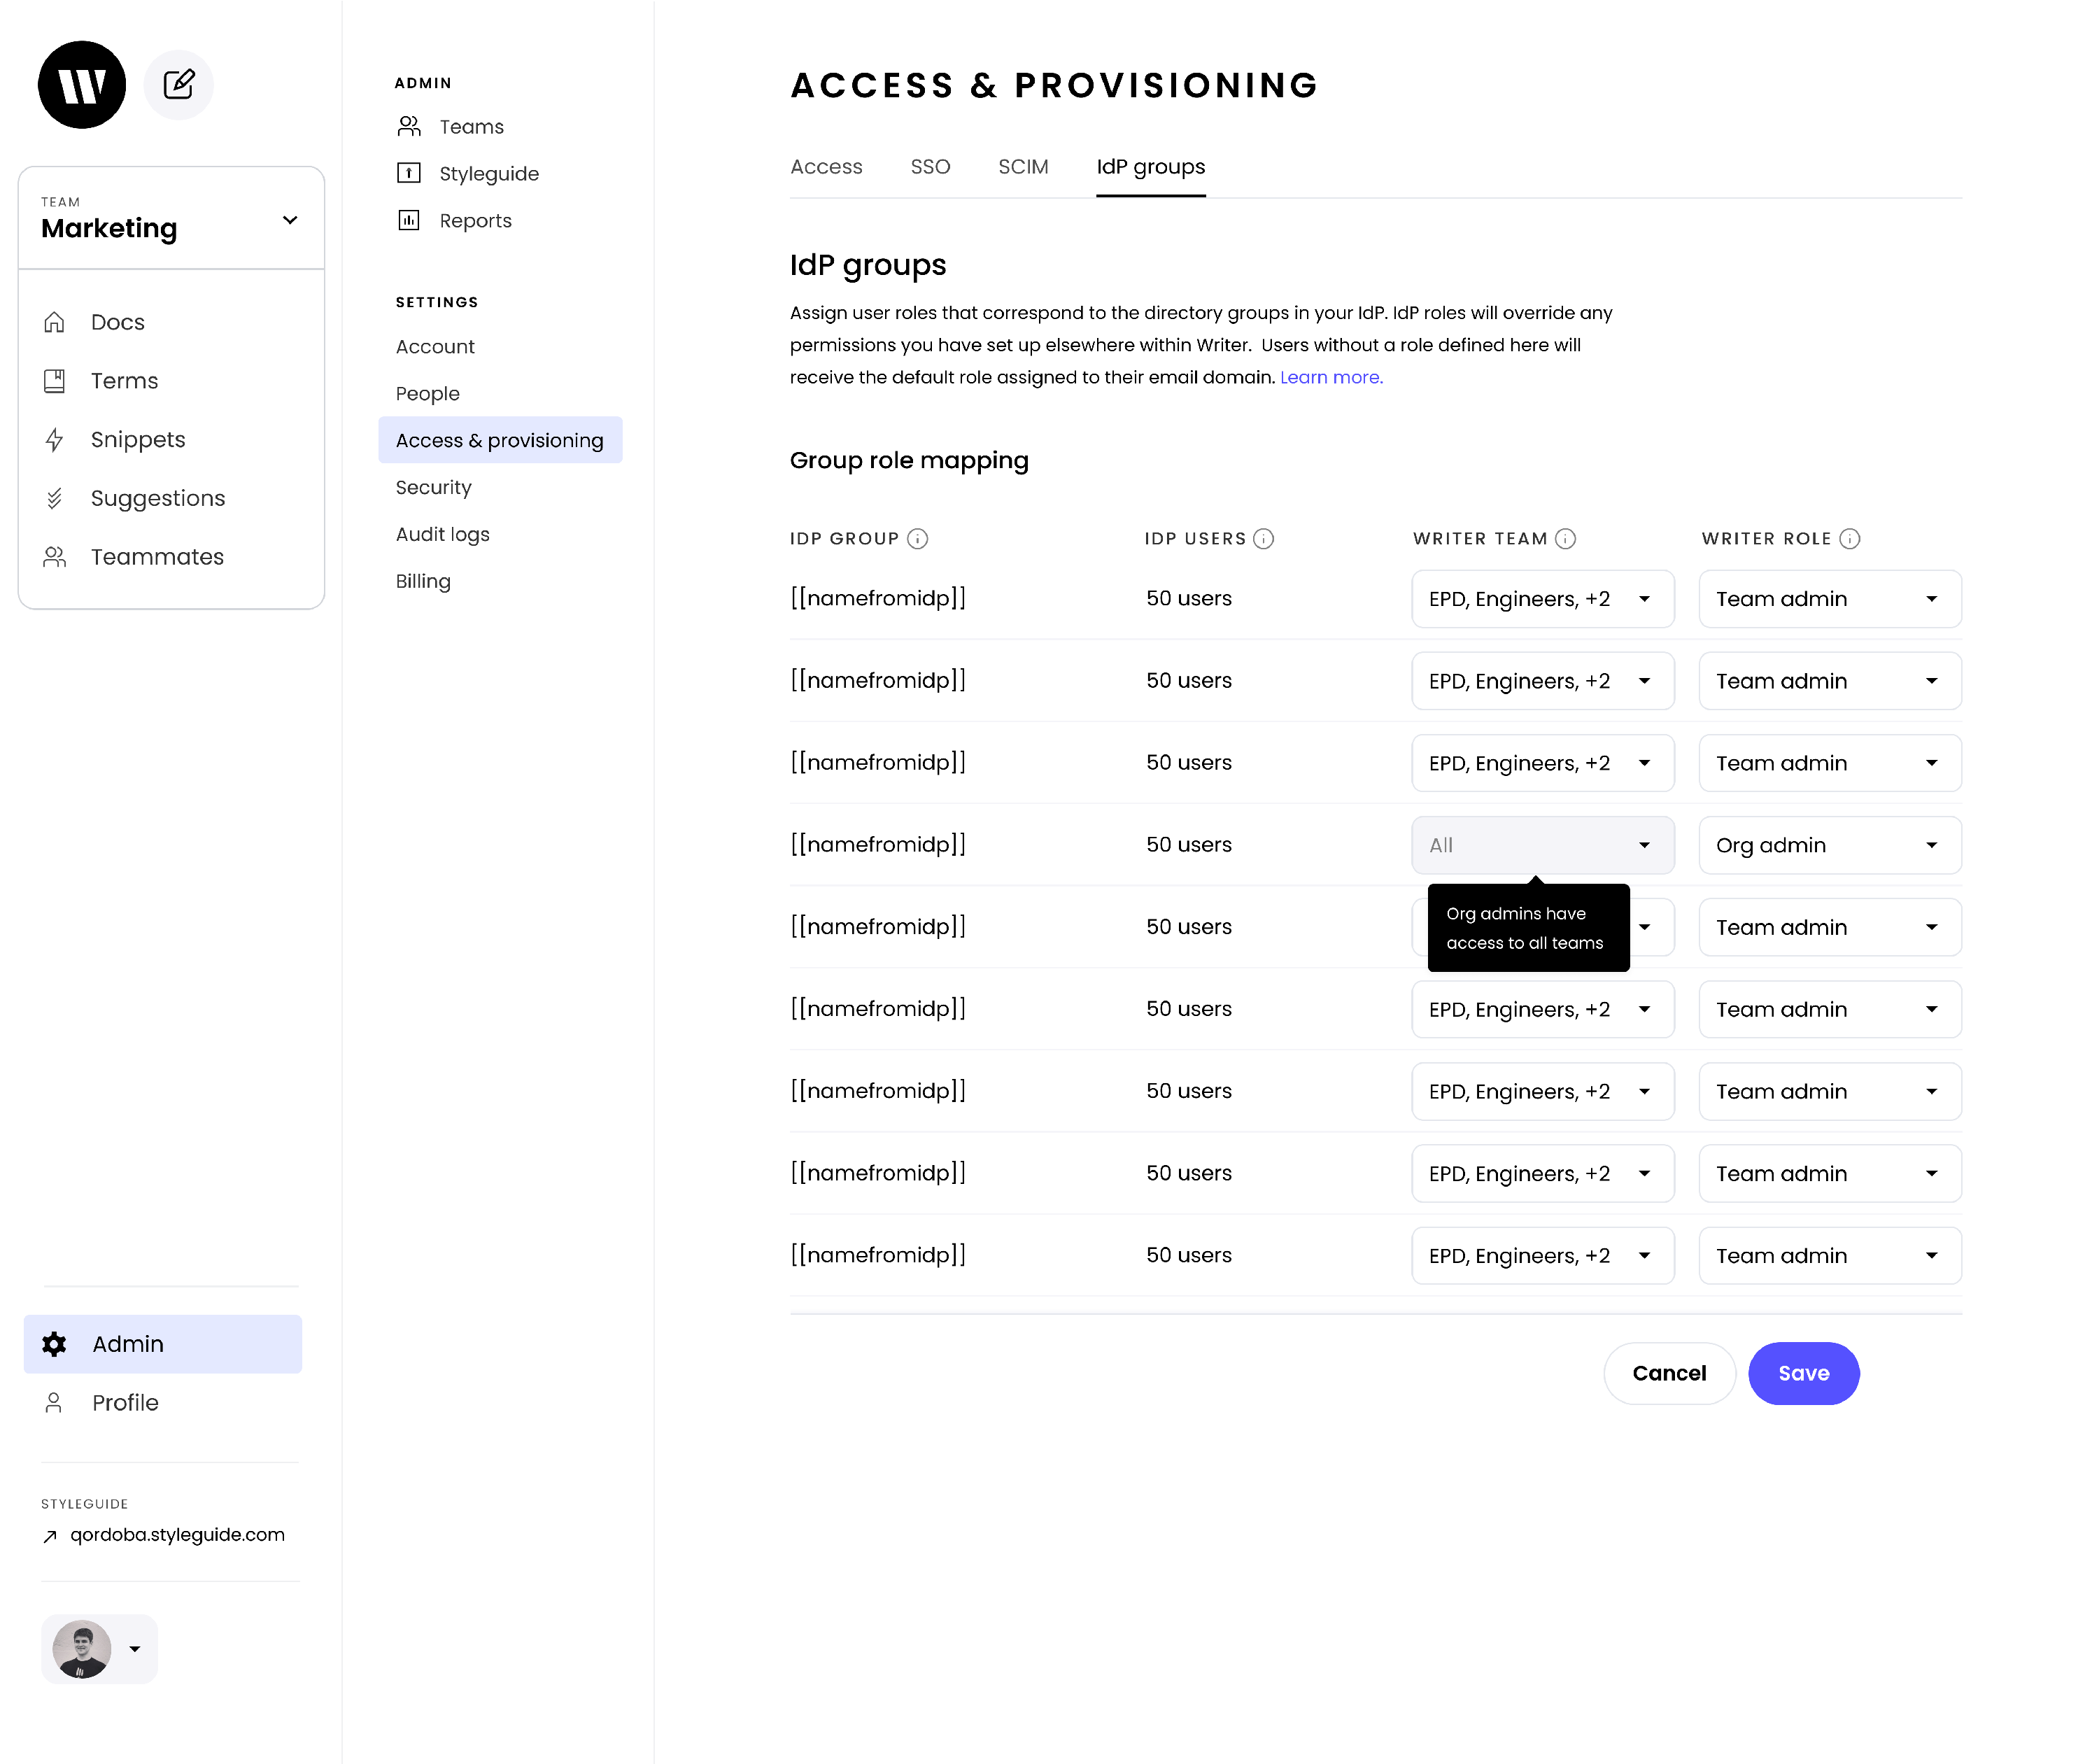Select Access & provisioning in settings
2099x1764 pixels.
tap(500, 440)
